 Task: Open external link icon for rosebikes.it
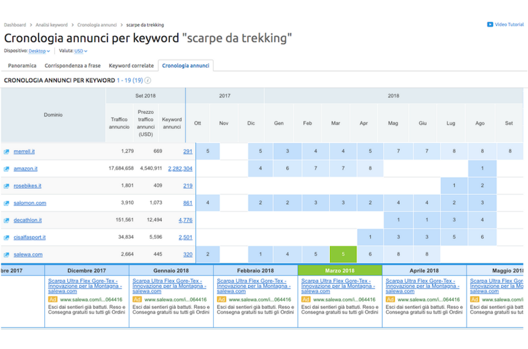pos(7,186)
